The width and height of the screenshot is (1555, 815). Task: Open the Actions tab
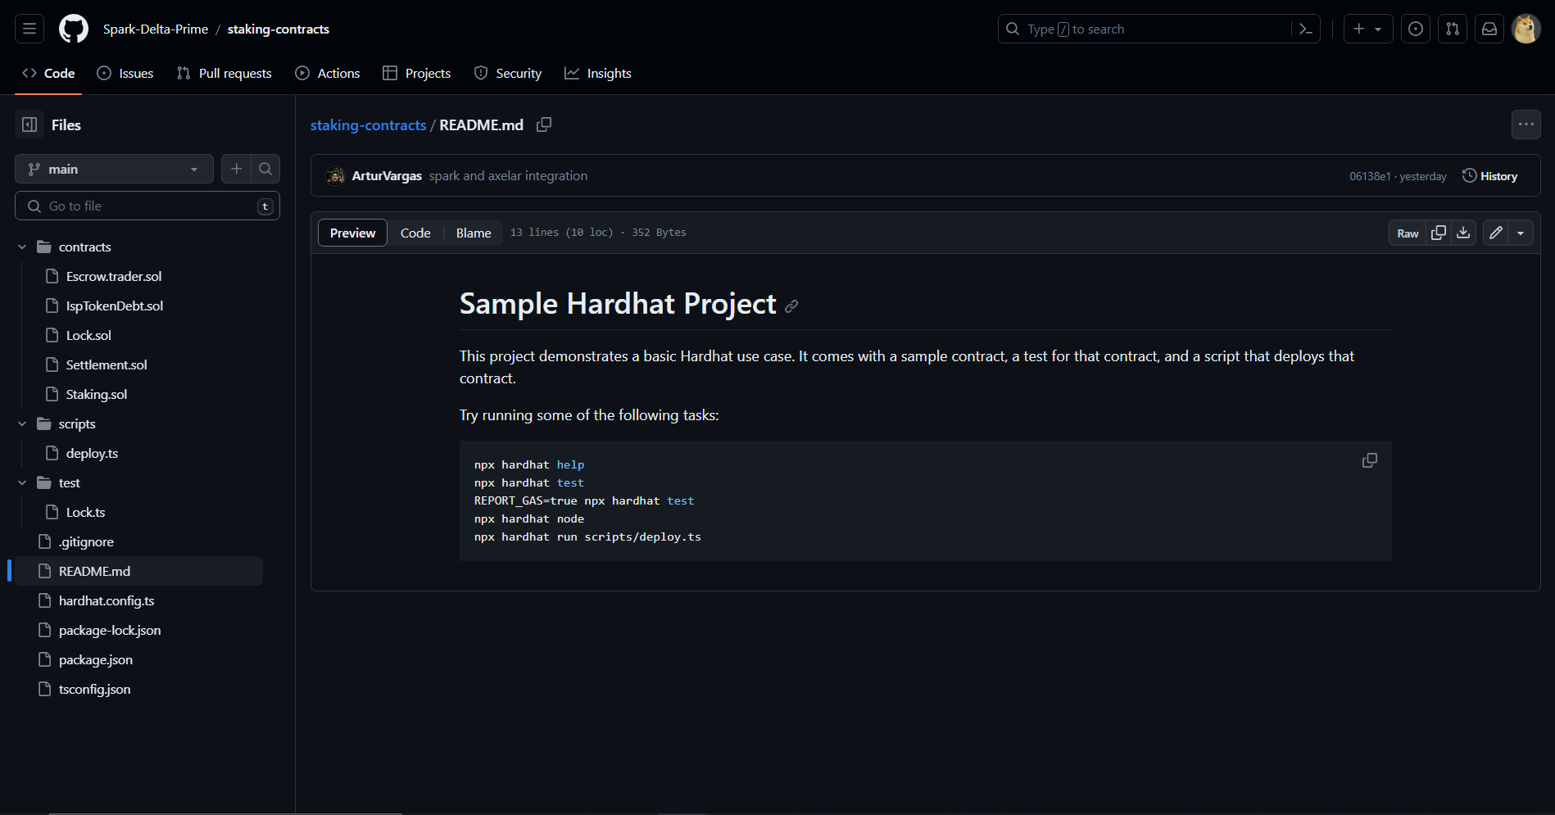click(x=328, y=73)
